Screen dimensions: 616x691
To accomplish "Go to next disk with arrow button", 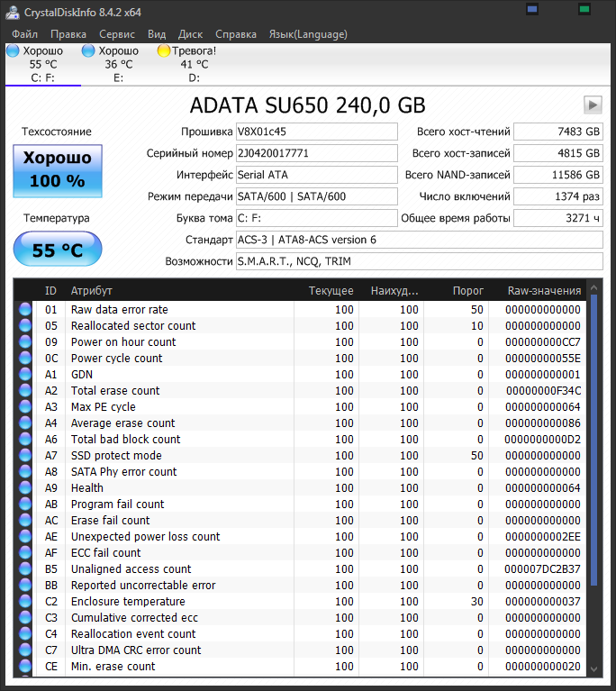I will [x=593, y=105].
